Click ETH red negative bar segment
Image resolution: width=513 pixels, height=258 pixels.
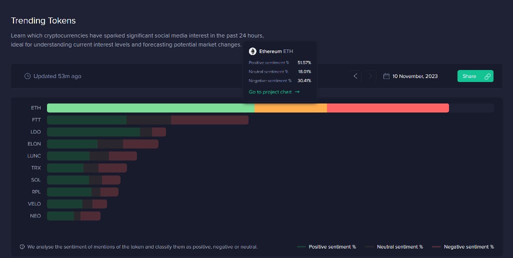(387, 108)
